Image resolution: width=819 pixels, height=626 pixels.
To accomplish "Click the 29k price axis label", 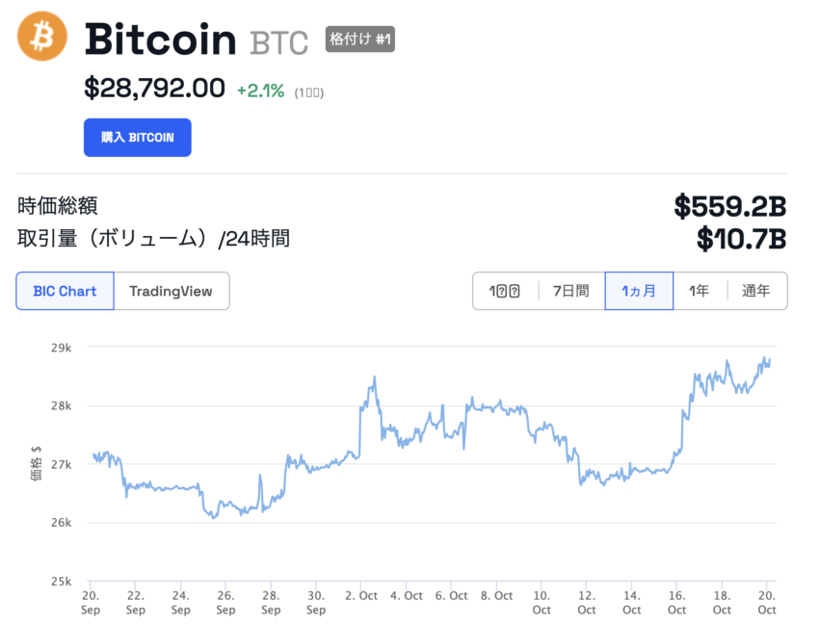I will 61,348.
